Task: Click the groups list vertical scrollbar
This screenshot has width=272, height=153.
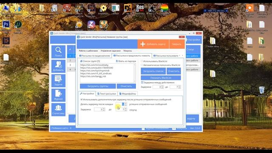Action: [134, 73]
